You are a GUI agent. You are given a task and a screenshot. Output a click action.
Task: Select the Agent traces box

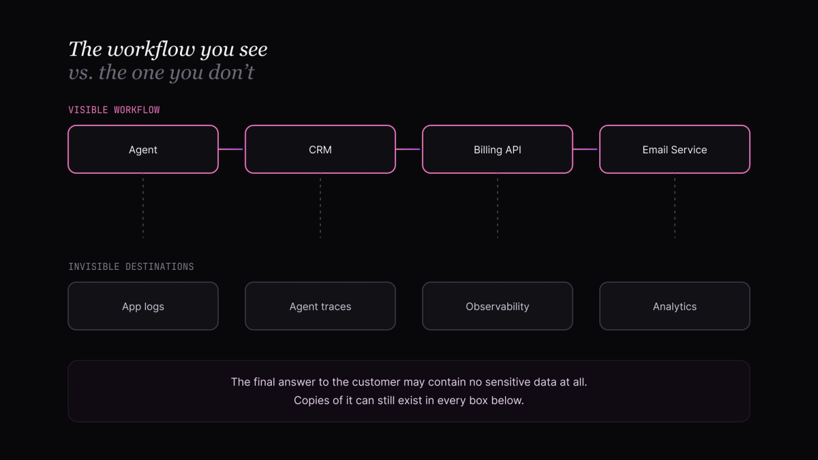pos(320,306)
